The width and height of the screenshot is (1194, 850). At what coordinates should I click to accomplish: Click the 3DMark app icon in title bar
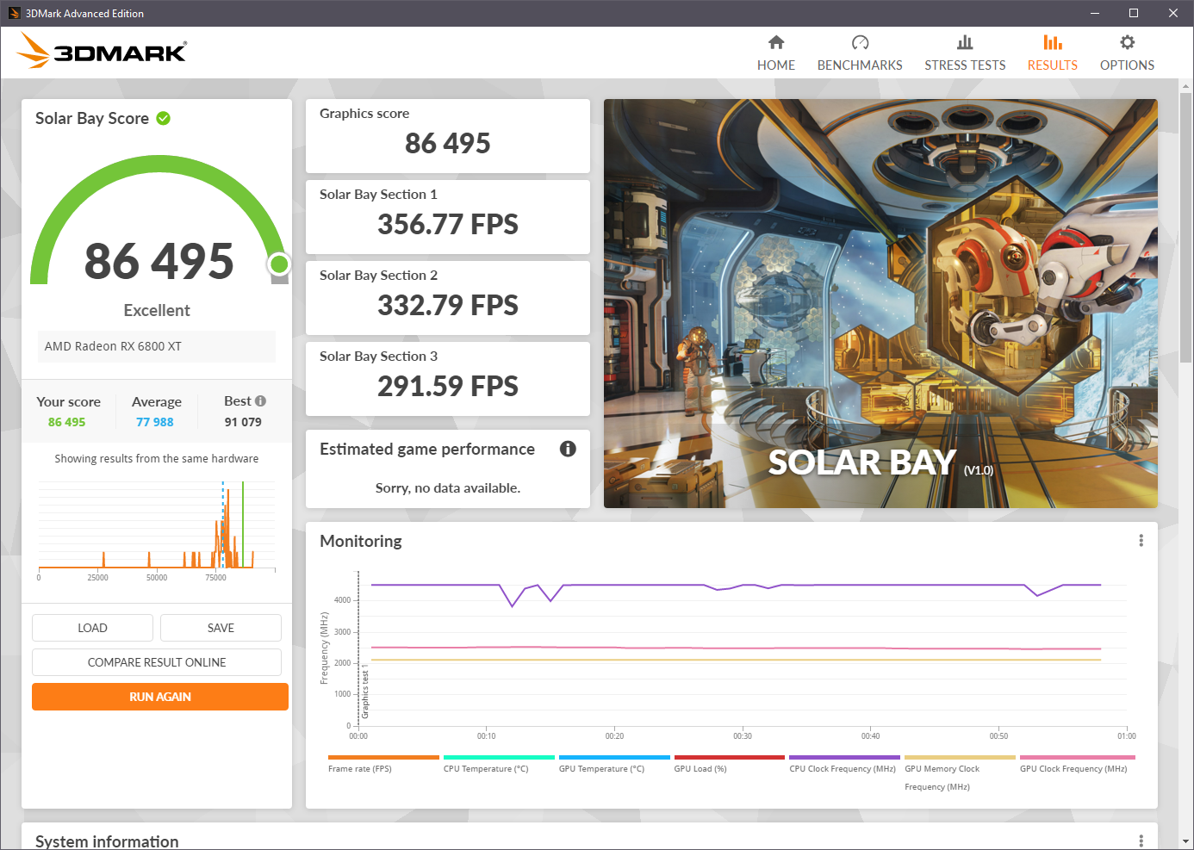(x=14, y=13)
